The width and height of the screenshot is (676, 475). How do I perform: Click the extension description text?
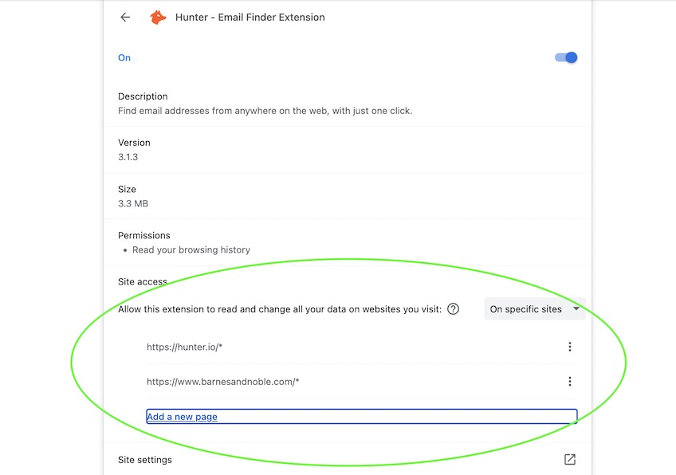265,111
